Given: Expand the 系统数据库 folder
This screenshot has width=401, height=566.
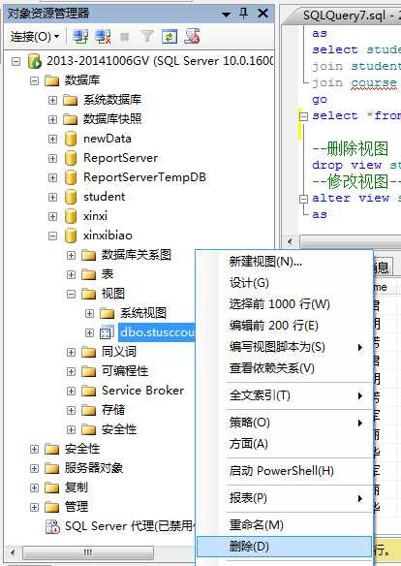Looking at the screenshot, I should (x=52, y=100).
